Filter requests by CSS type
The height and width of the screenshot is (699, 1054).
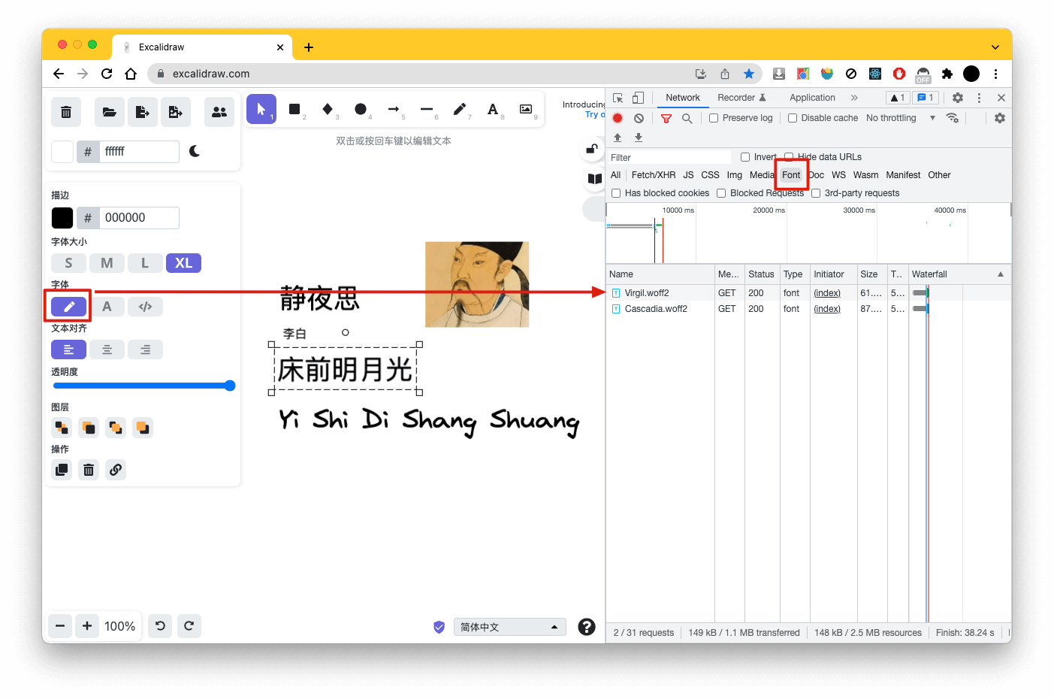coord(710,175)
